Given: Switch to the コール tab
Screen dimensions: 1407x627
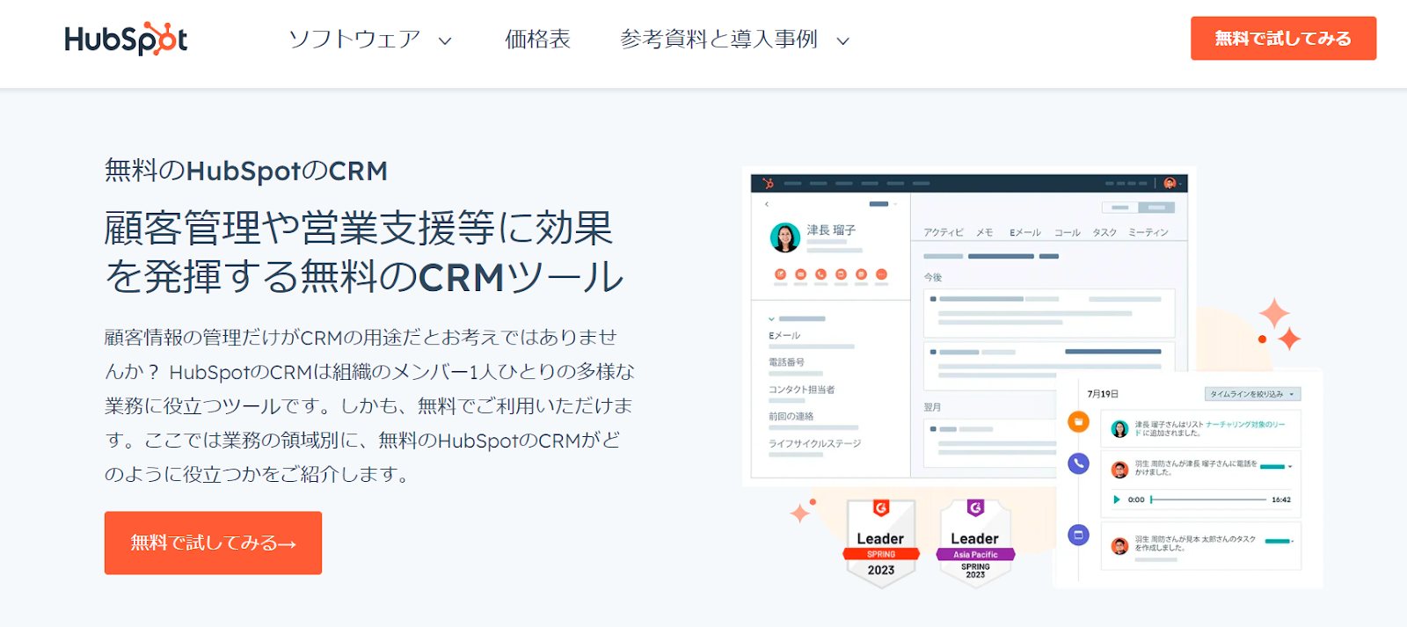Looking at the screenshot, I should (1067, 233).
